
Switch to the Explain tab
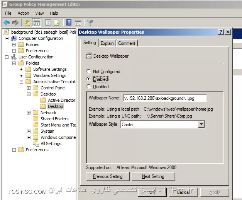click(x=107, y=43)
